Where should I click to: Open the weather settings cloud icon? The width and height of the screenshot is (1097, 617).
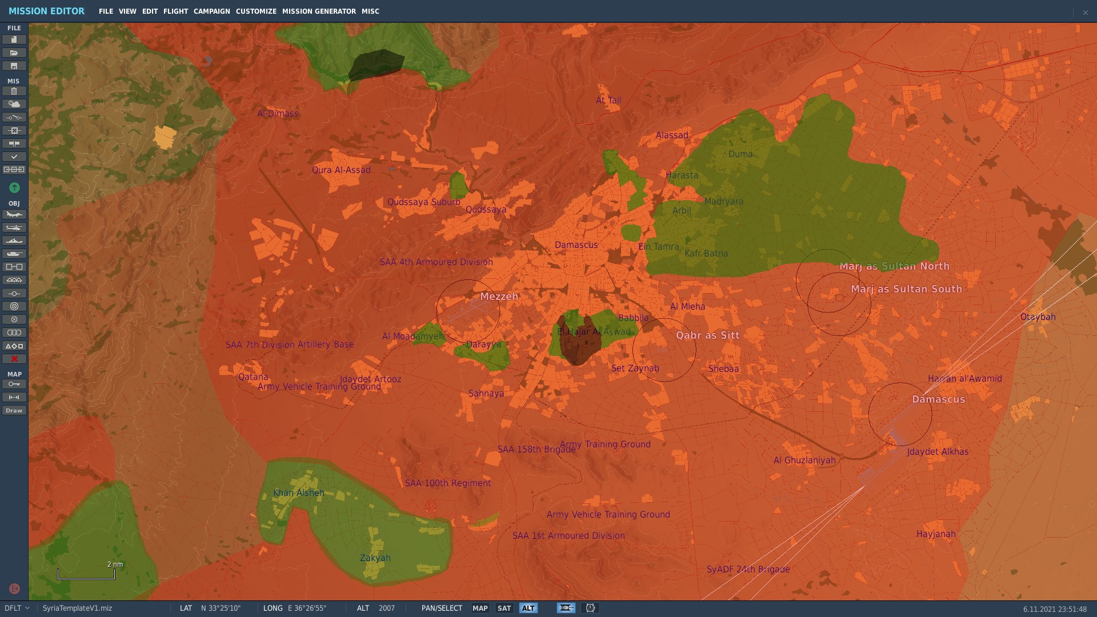click(14, 104)
